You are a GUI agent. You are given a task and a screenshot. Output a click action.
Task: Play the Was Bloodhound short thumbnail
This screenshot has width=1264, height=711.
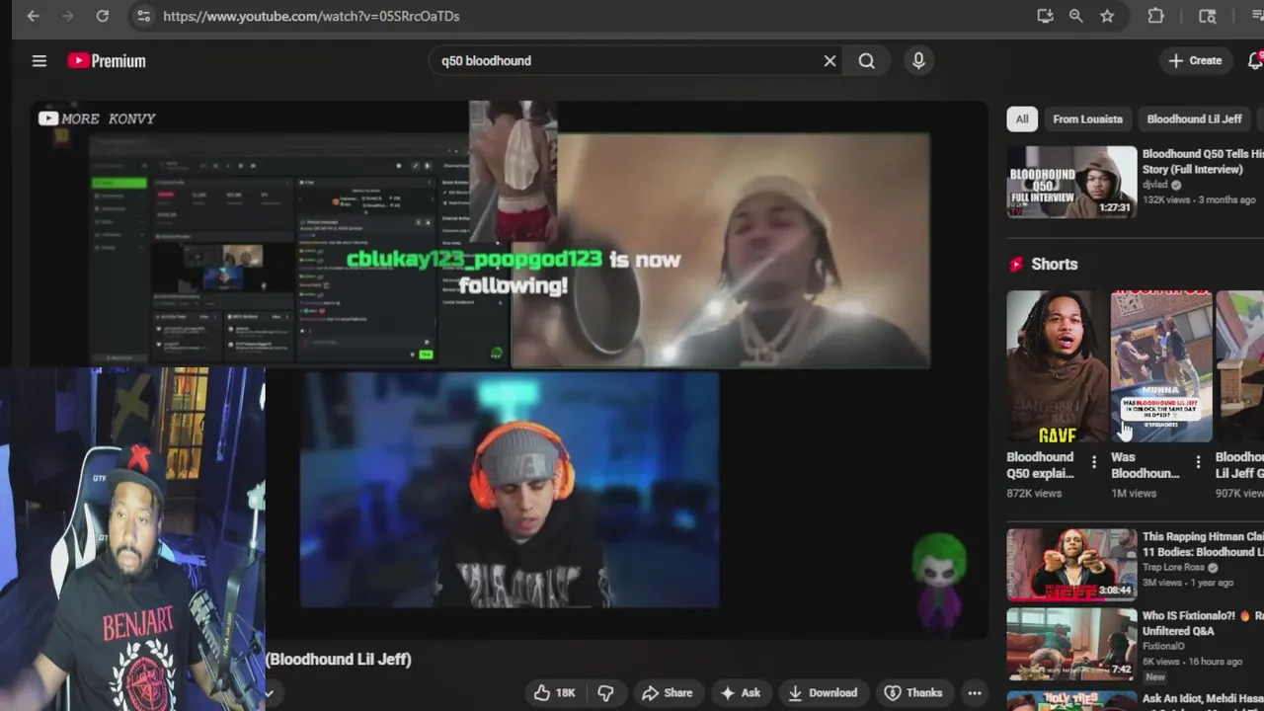coord(1161,365)
